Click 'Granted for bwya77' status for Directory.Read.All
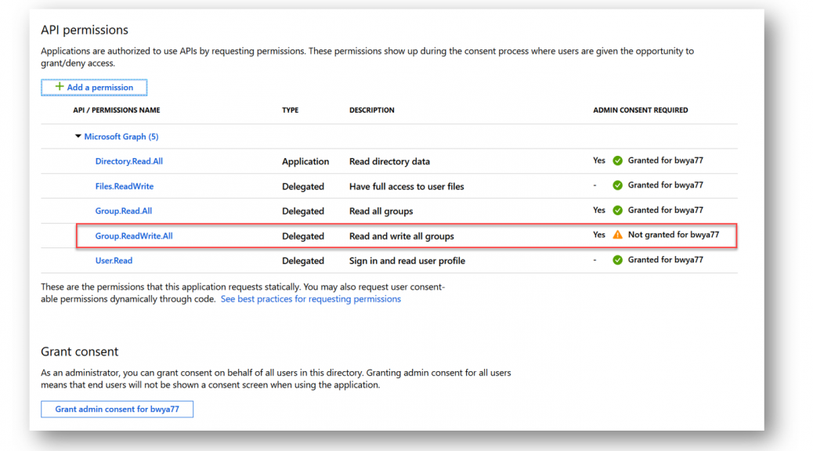Viewport: 813px width, 451px height. [x=666, y=161]
